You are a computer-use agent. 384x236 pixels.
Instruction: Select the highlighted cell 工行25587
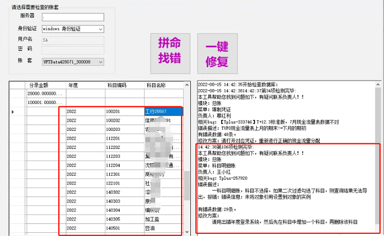(163, 112)
